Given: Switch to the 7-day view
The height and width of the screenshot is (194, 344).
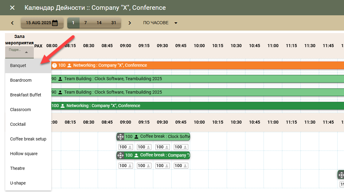Looking at the screenshot, I should (86, 23).
